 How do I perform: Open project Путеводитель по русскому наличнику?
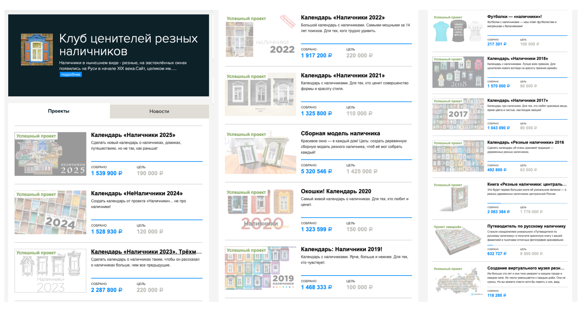(527, 226)
